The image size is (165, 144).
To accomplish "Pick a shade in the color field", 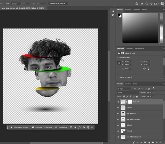I will click(140, 28).
